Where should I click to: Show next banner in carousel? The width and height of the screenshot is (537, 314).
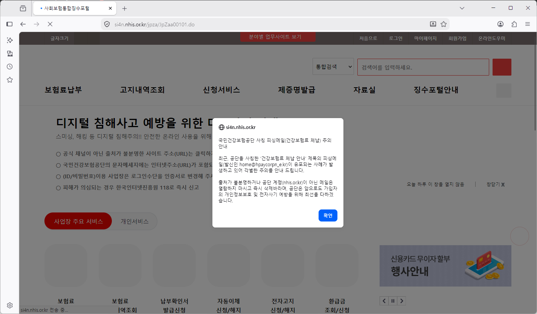402,300
